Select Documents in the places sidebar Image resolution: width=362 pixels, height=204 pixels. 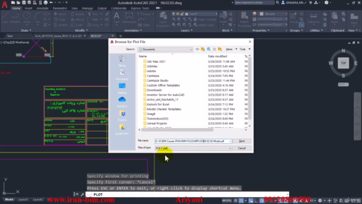122,74
